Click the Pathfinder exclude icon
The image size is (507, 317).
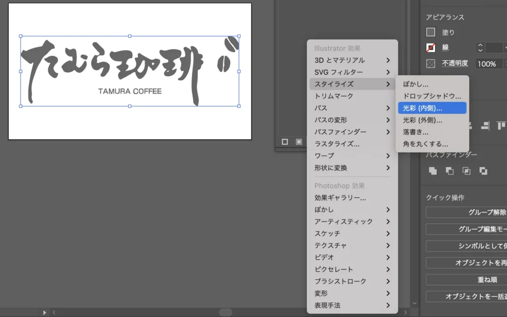pos(483,171)
